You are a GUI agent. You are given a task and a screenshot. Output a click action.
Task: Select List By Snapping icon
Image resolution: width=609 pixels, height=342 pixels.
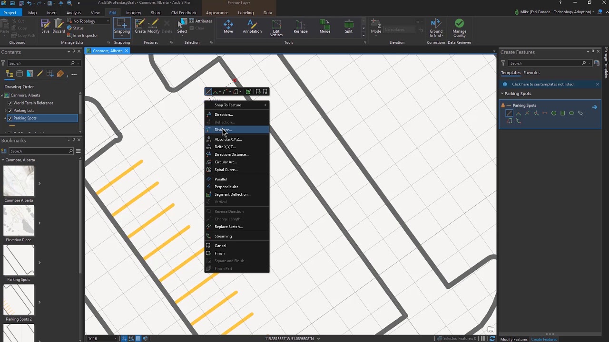[50, 74]
